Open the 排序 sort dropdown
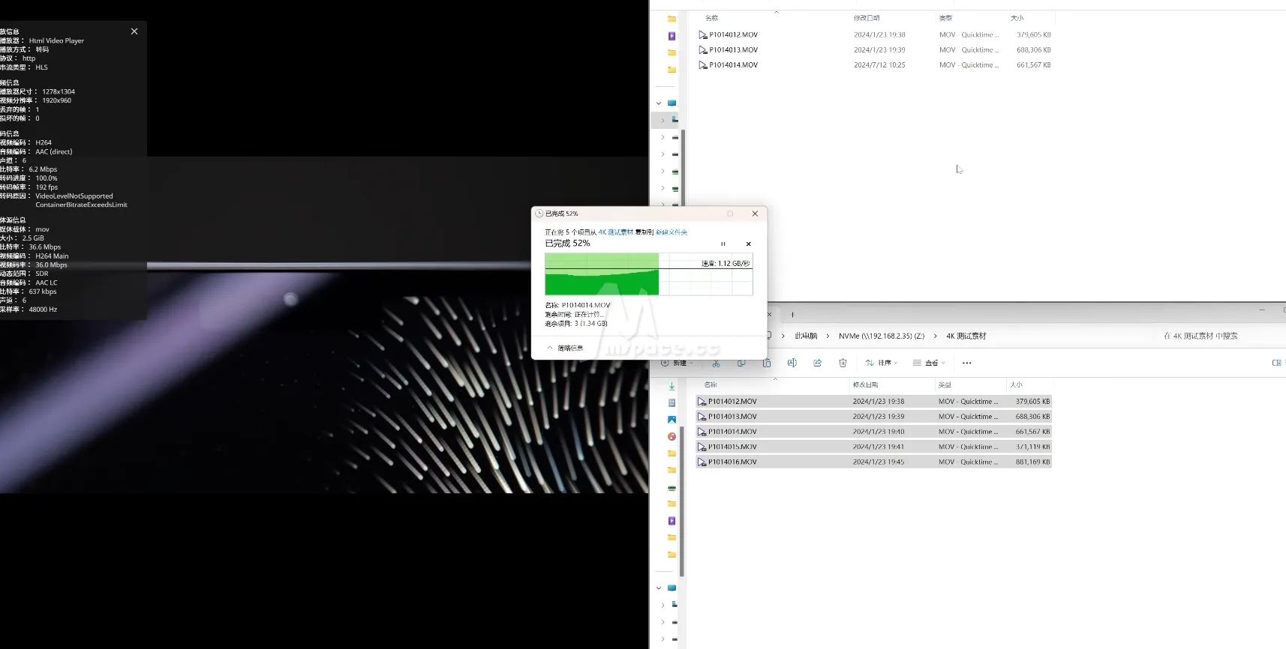Image resolution: width=1286 pixels, height=649 pixels. click(882, 363)
